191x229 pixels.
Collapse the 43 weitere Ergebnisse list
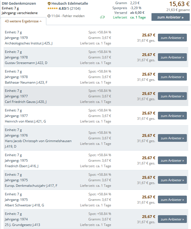[23, 21]
